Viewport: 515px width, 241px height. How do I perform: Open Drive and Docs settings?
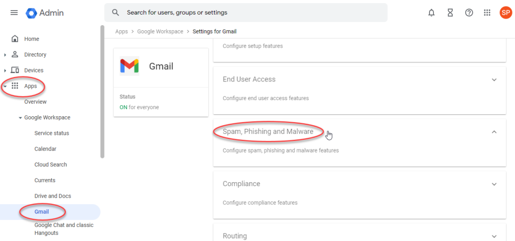pos(52,196)
